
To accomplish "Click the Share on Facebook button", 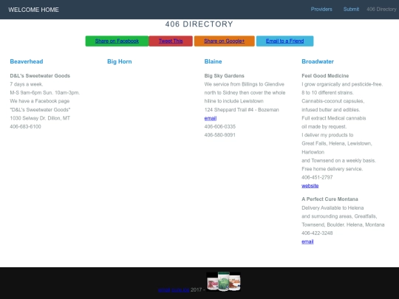I will [117, 41].
